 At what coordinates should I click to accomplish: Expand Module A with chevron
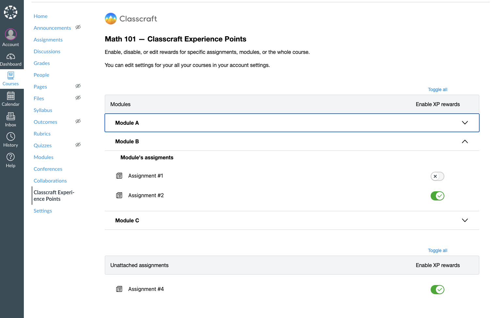465,123
